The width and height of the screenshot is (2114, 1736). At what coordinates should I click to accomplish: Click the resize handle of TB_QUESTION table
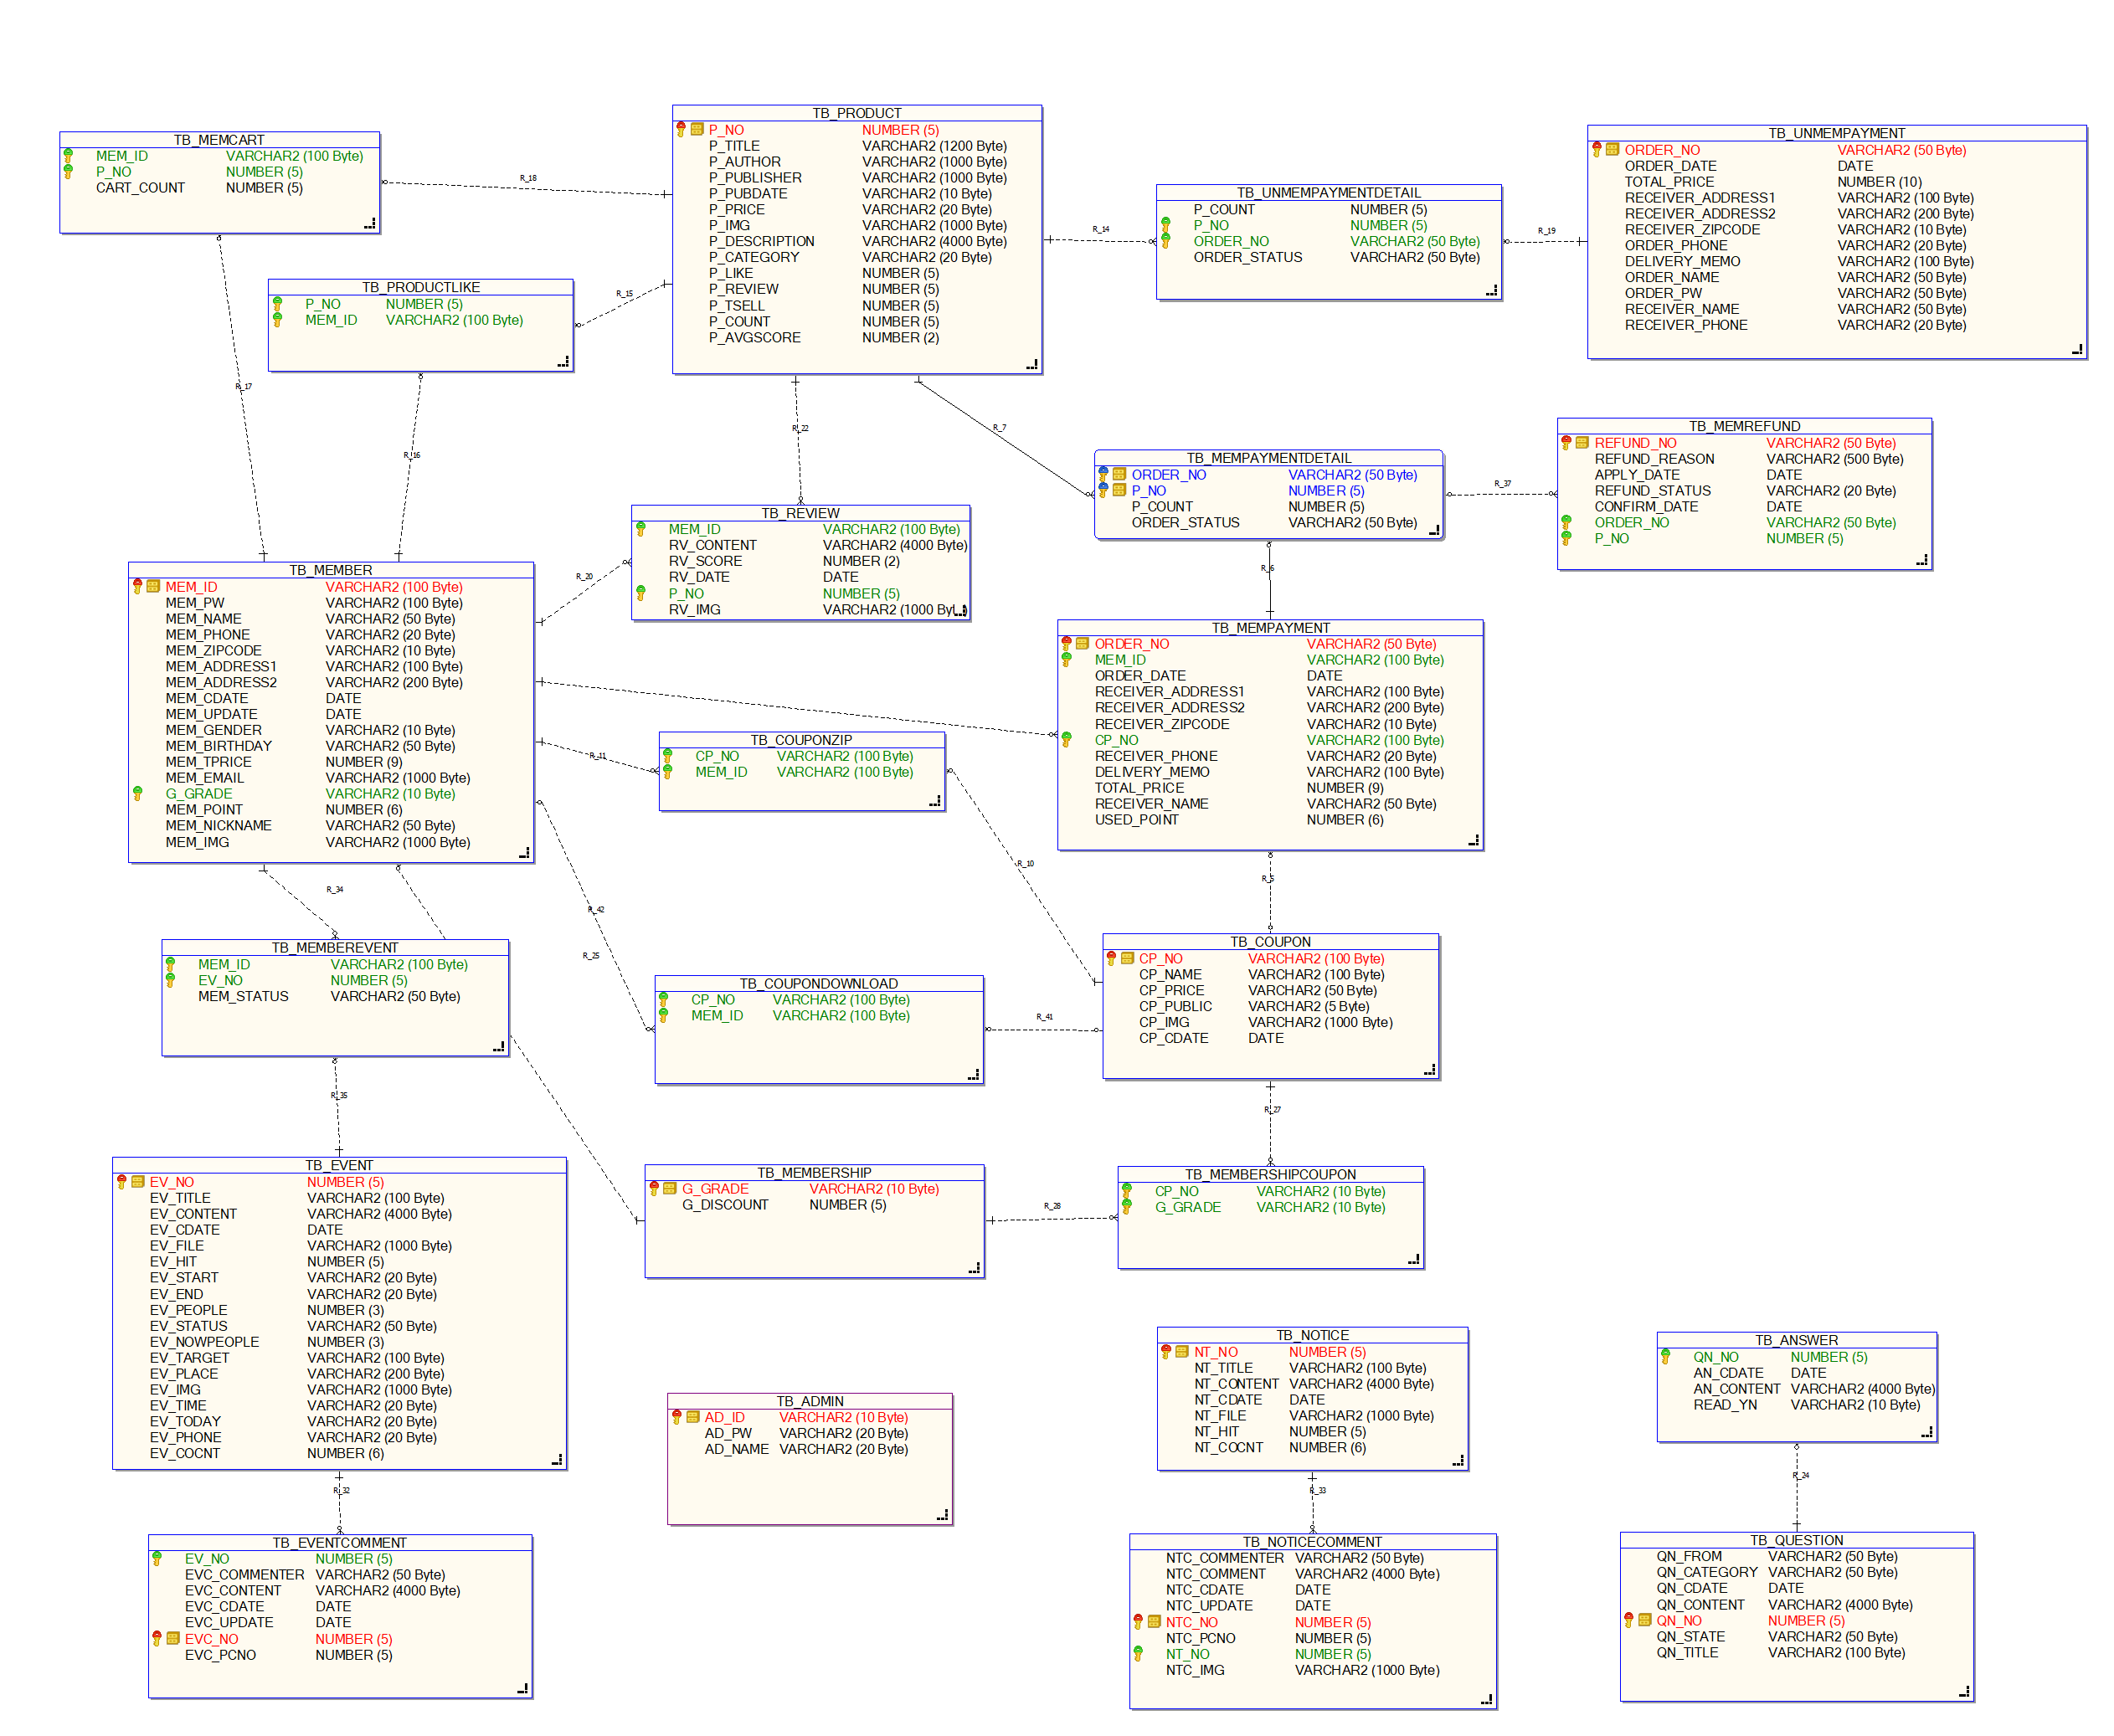tap(1964, 1692)
